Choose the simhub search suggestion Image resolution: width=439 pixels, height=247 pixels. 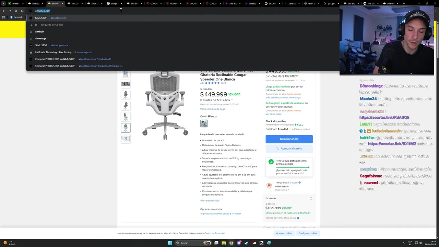(182, 32)
